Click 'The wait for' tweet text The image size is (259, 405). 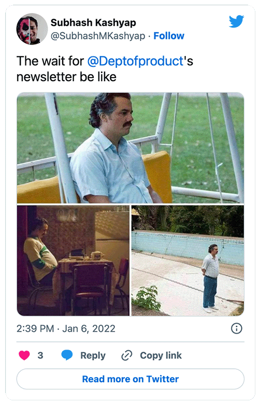coord(50,61)
